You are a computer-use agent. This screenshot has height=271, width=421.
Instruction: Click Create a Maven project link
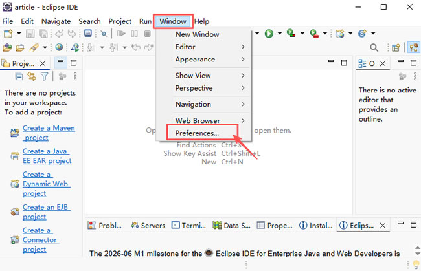pos(49,133)
